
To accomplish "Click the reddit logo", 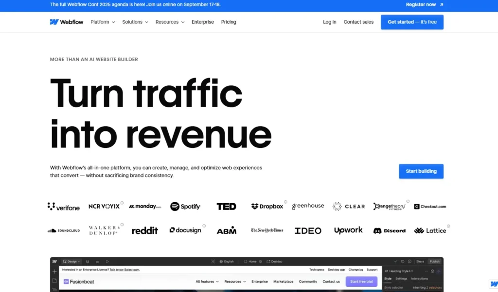I will click(x=145, y=230).
